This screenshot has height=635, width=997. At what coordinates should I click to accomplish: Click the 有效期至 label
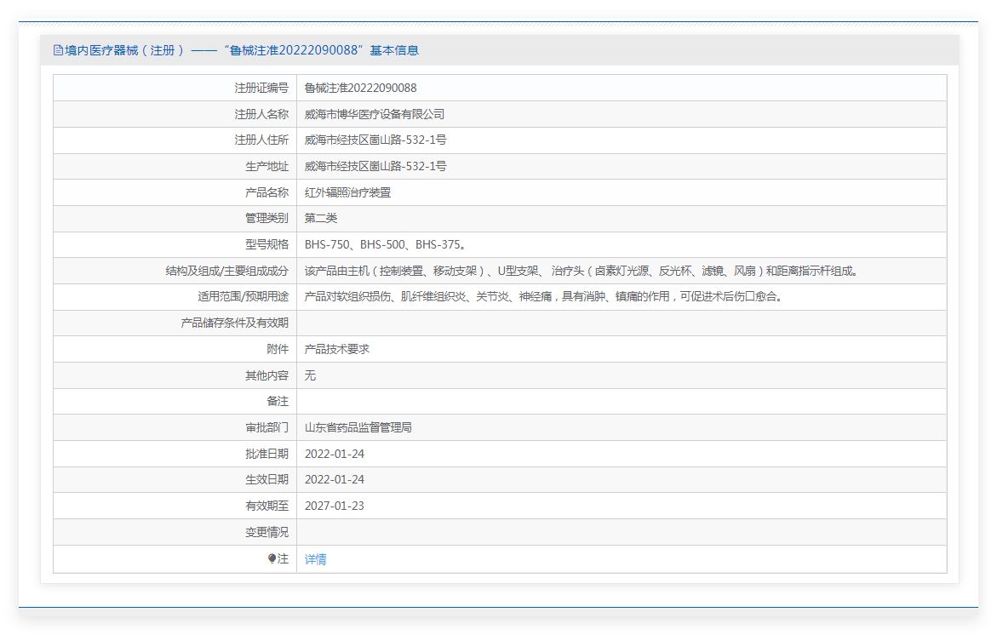pyautogui.click(x=267, y=506)
